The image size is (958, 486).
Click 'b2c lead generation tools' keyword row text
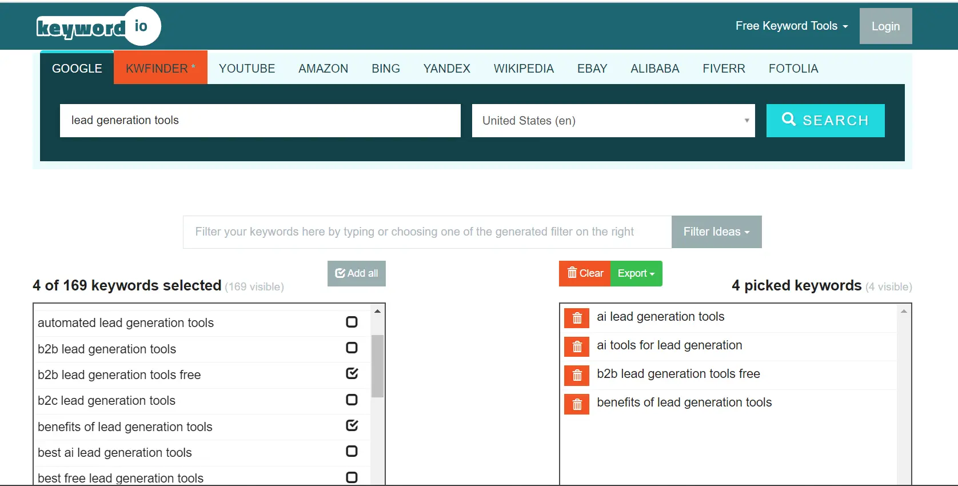[107, 401]
